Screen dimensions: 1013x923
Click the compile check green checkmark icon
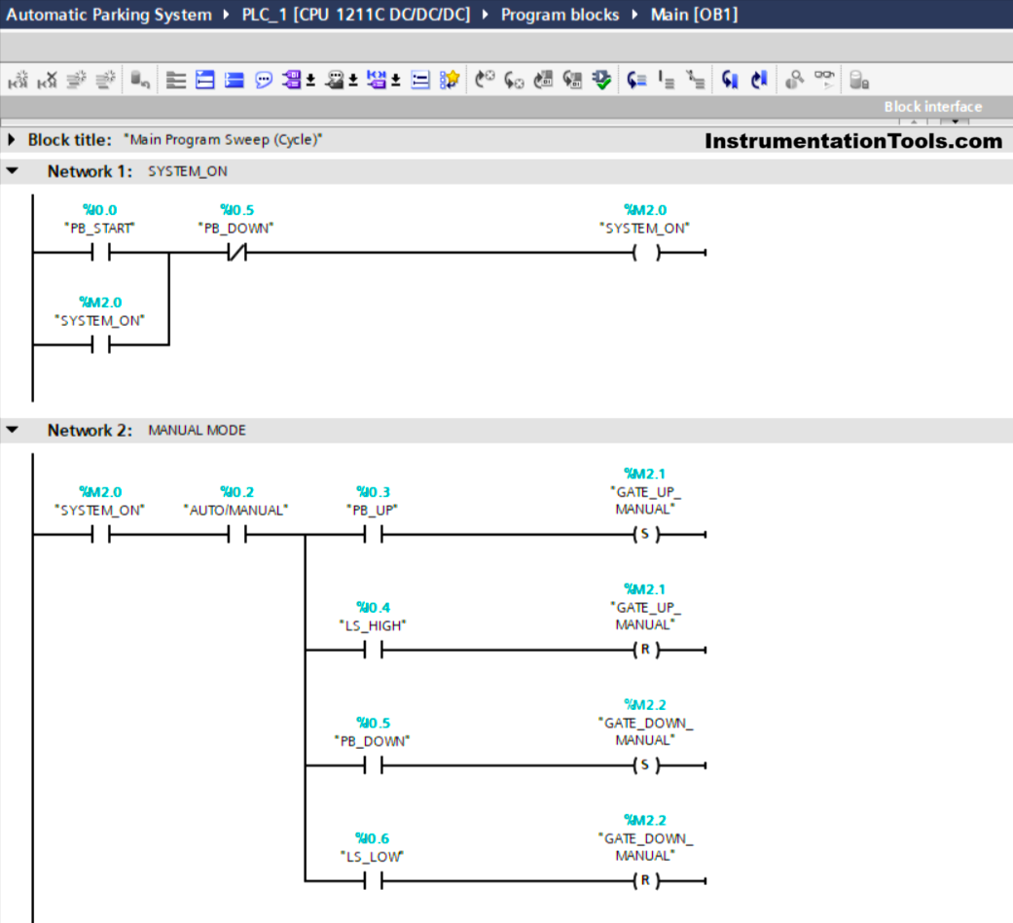click(601, 80)
